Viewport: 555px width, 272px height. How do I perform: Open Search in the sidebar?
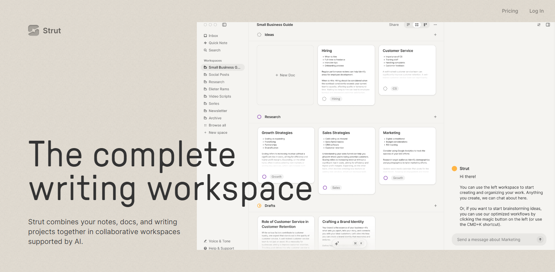point(212,50)
